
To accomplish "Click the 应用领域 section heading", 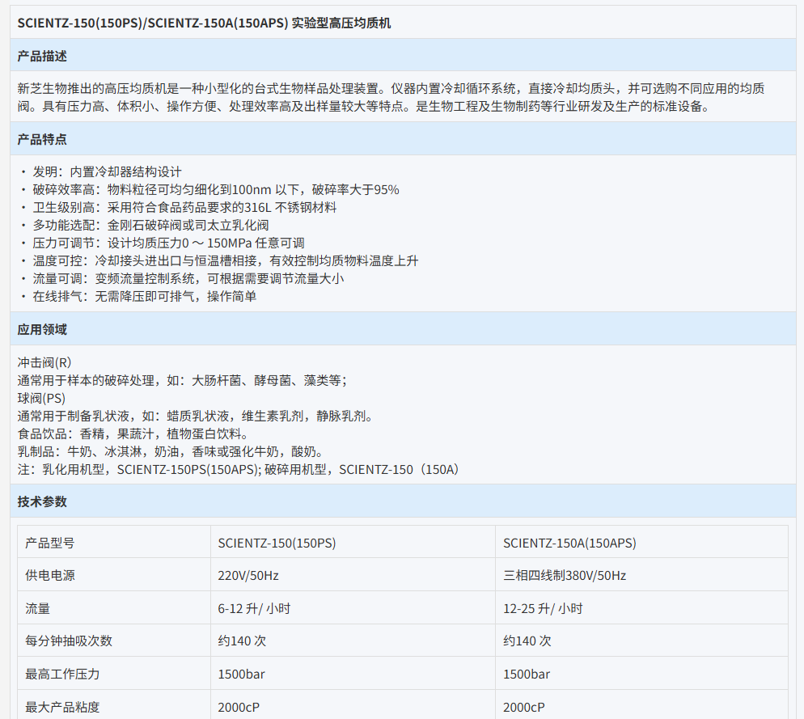I will (42, 330).
